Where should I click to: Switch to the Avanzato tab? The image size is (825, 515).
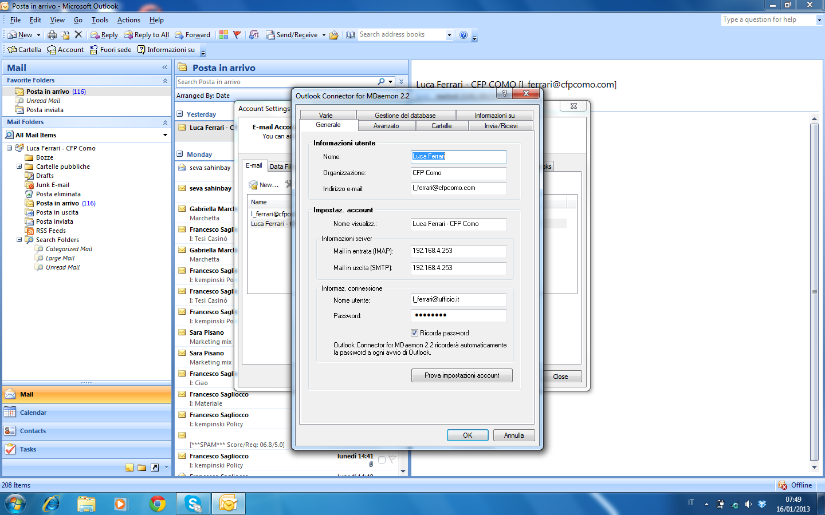[387, 126]
